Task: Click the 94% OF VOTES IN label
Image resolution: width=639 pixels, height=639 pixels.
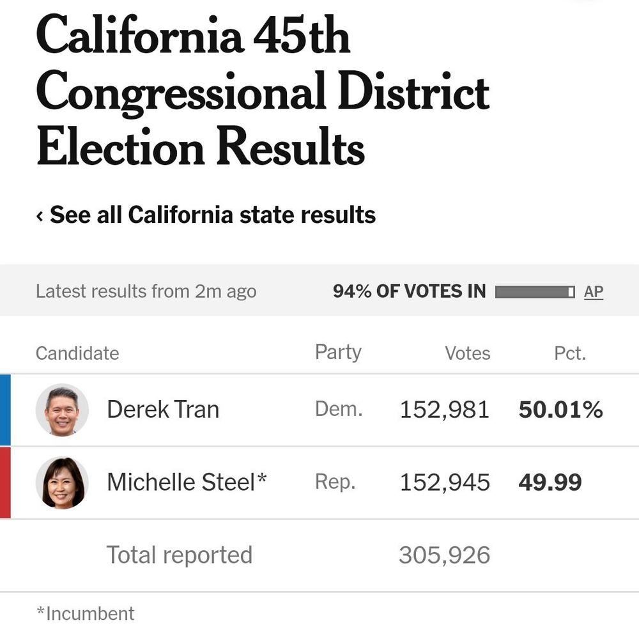Action: [x=409, y=291]
